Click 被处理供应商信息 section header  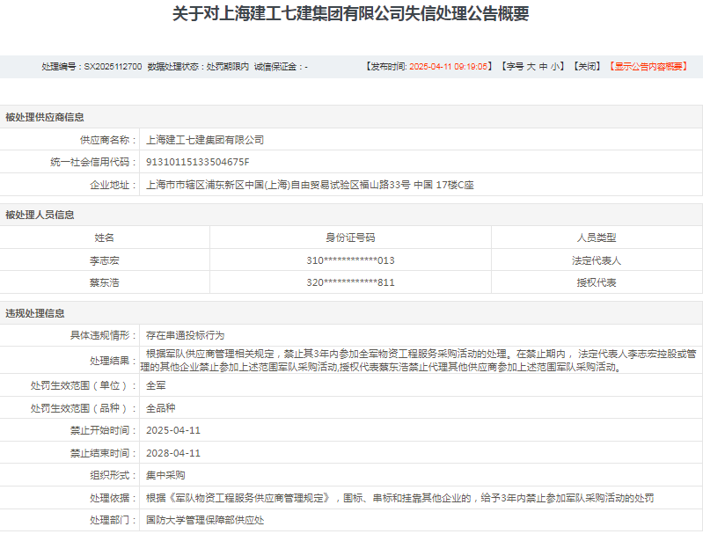coord(45,118)
